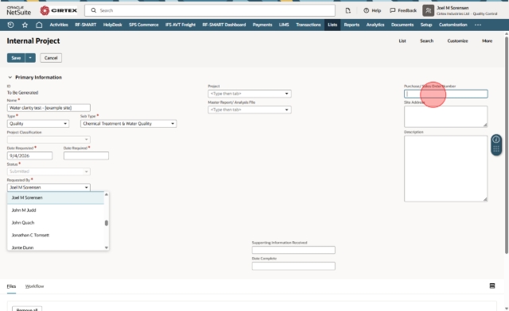Image resolution: width=509 pixels, height=311 pixels.
Task: Click the Save button
Action: 16,58
